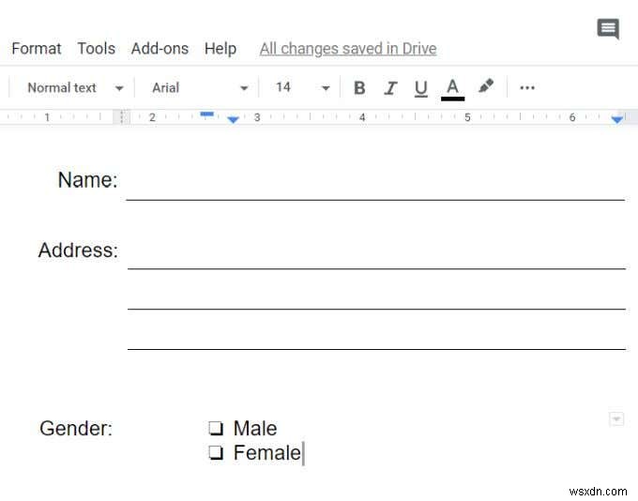Click the word Female

pos(266,452)
